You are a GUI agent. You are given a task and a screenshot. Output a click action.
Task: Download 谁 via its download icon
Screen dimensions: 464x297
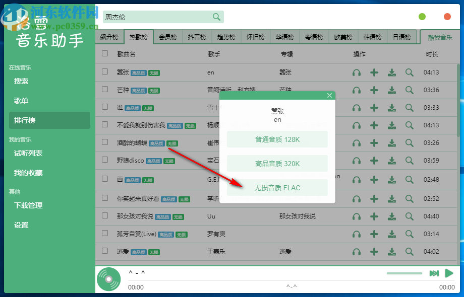click(x=392, y=108)
